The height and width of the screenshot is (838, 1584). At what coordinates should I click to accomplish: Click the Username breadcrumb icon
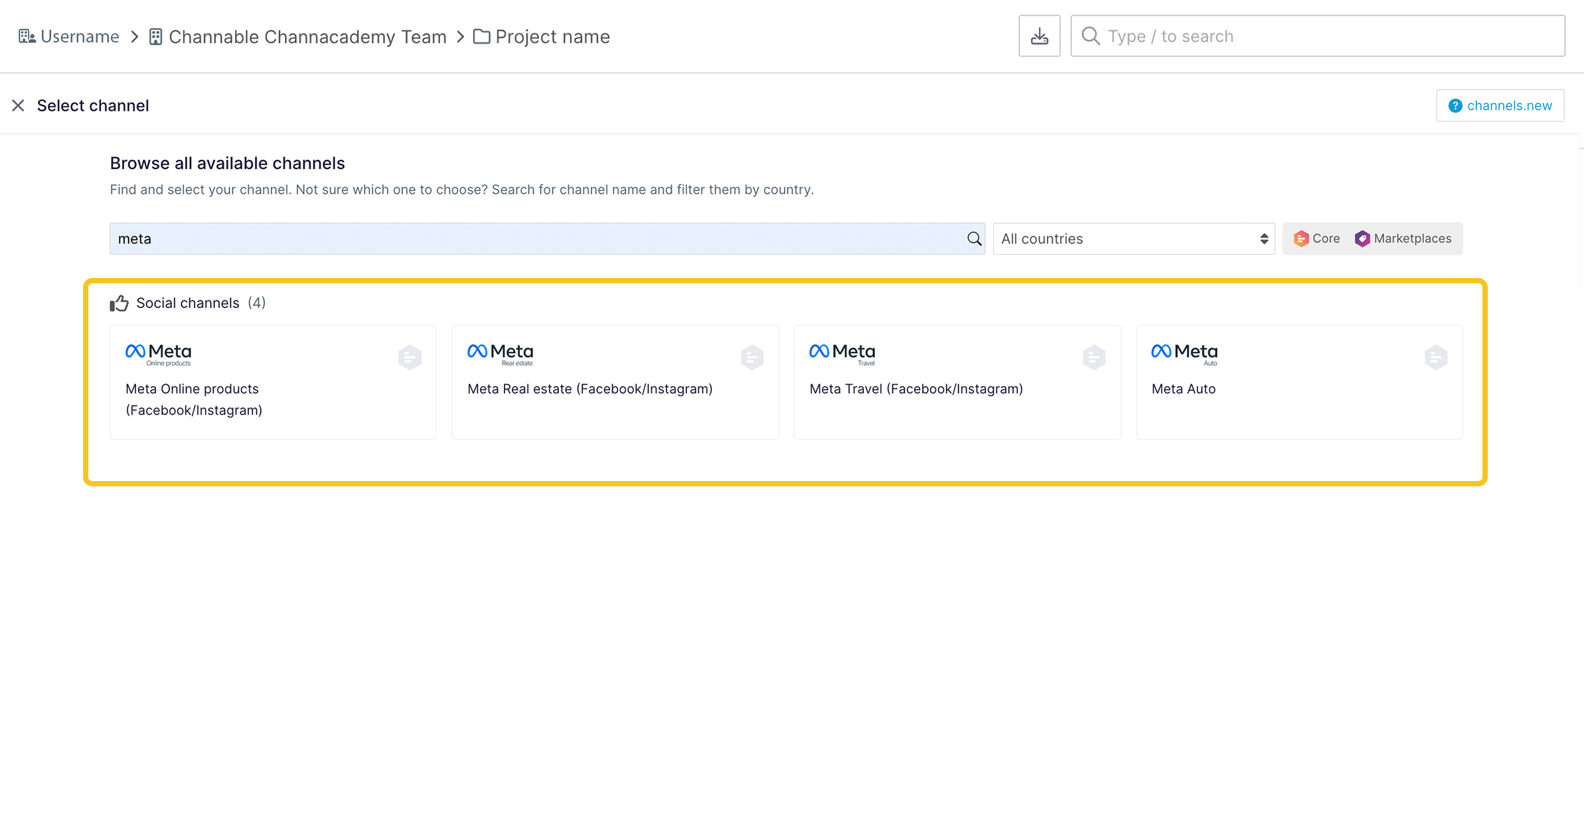tap(27, 36)
